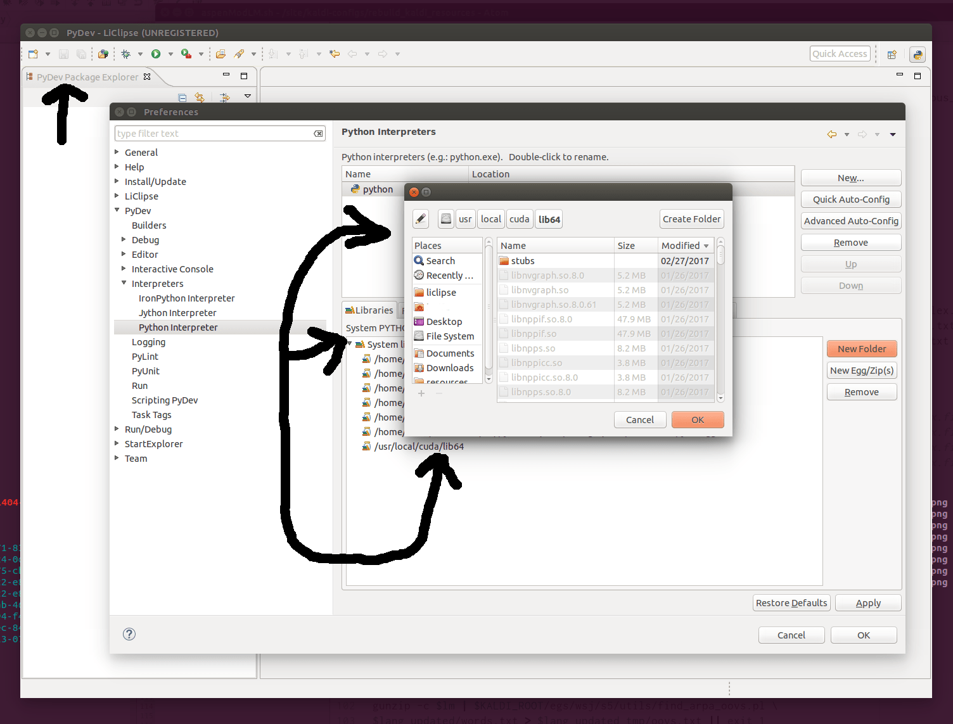This screenshot has width=953, height=724.
Task: Click the green Run button in toolbar
Action: point(156,54)
